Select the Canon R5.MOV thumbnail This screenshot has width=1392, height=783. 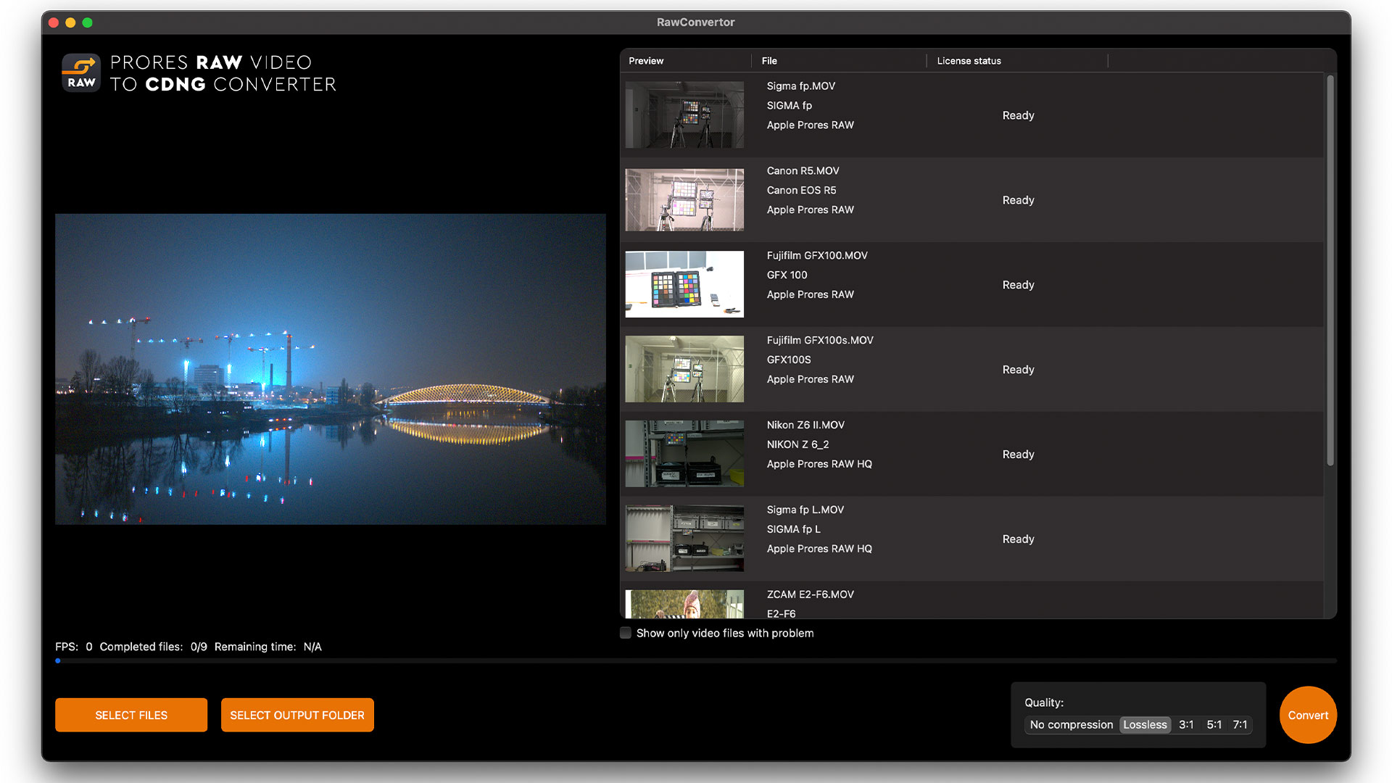[684, 199]
